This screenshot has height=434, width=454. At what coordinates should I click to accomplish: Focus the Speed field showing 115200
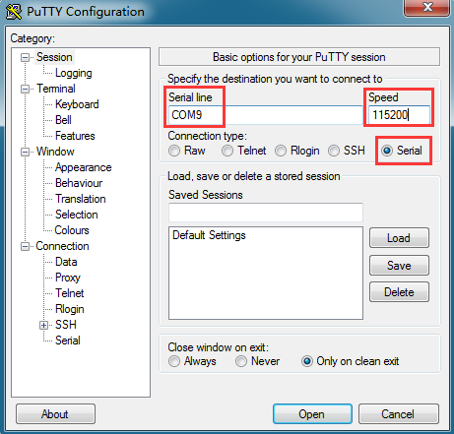click(x=399, y=115)
